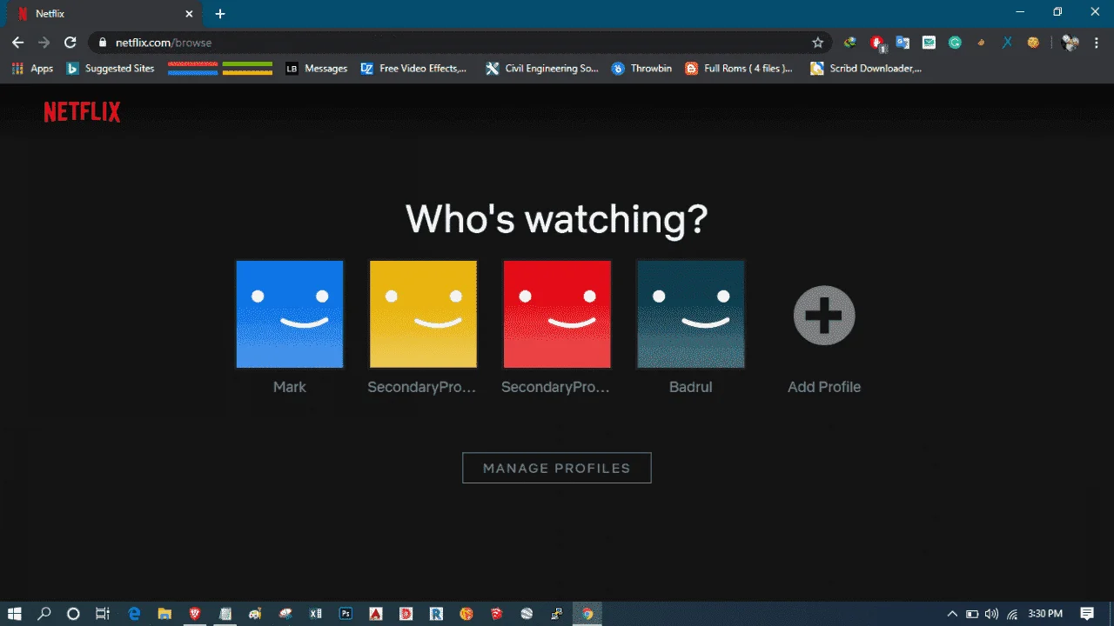Reload the Netflix page
Viewport: 1114px width, 626px height.
point(70,43)
